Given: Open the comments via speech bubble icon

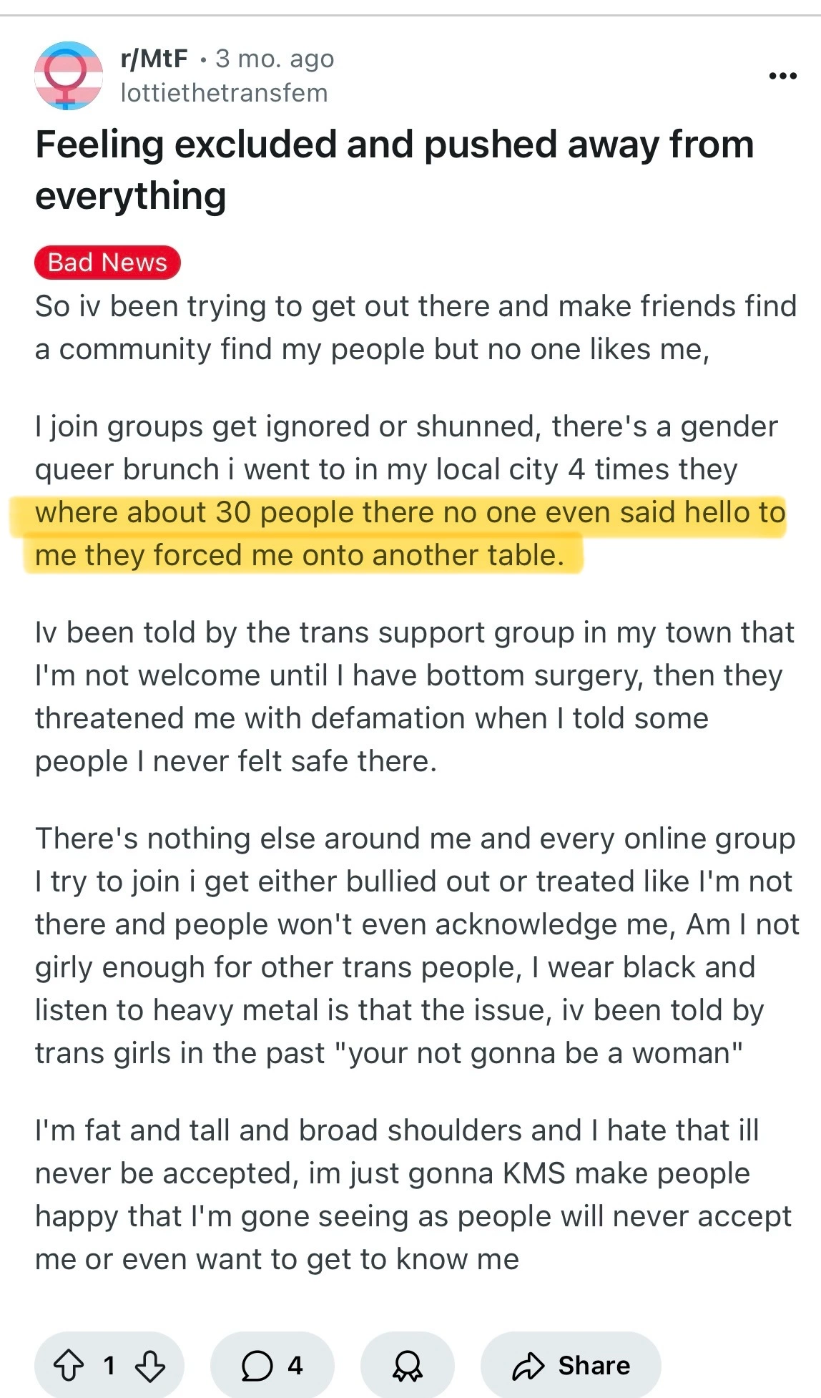Looking at the screenshot, I should click(x=257, y=1366).
